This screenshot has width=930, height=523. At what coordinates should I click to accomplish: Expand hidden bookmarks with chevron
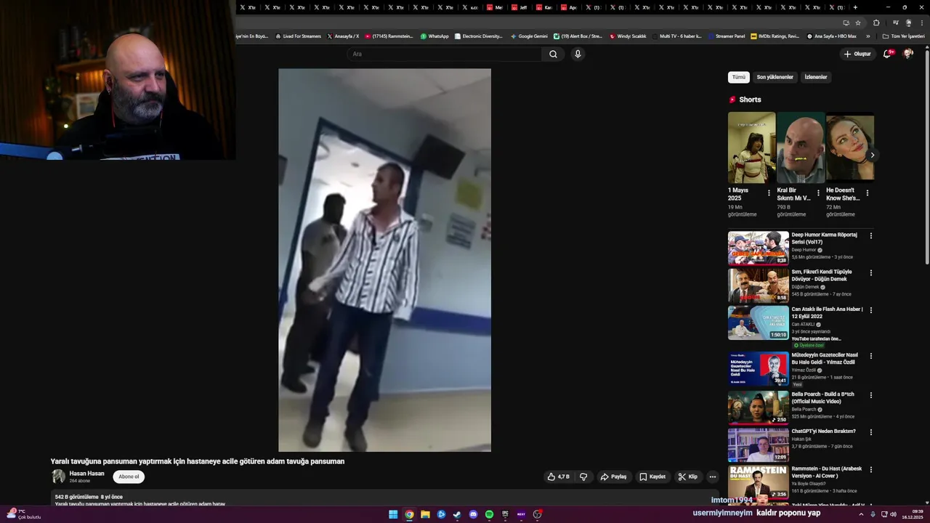[868, 36]
